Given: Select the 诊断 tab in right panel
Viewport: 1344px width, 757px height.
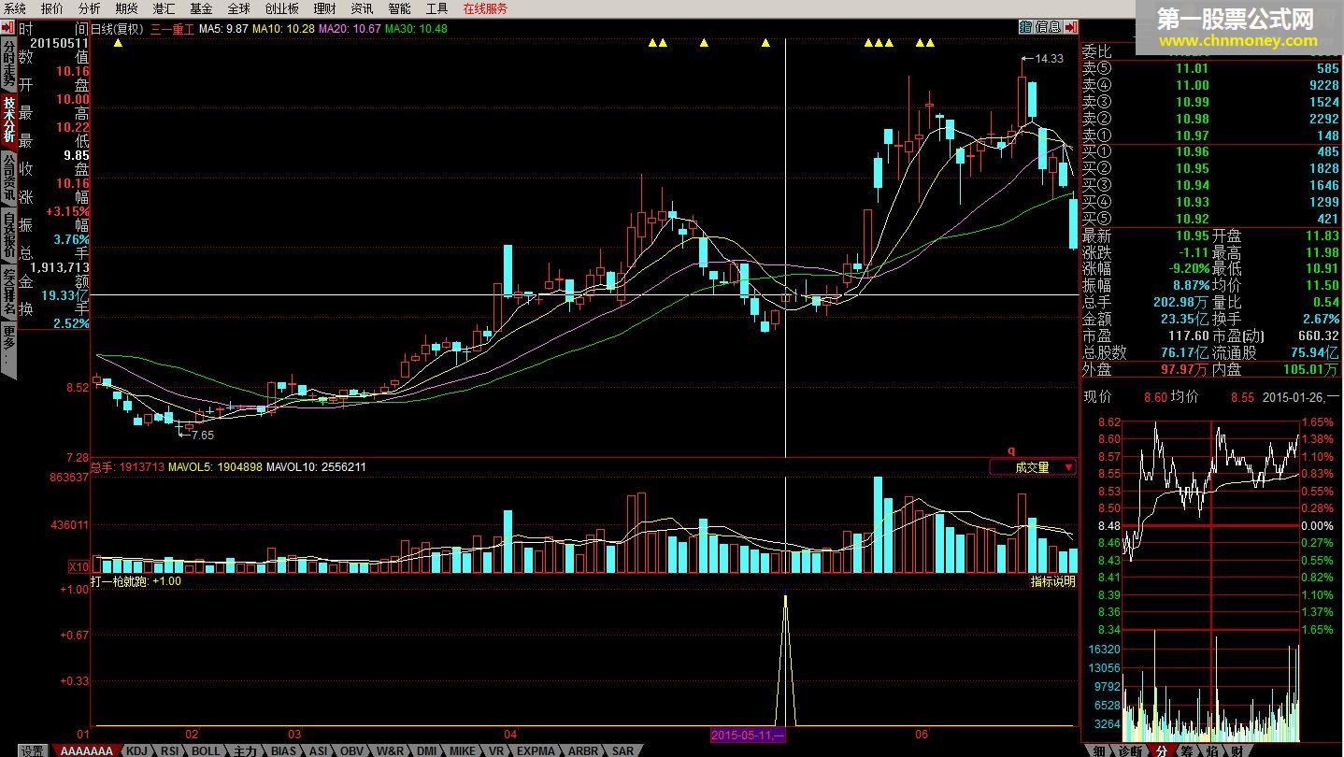Looking at the screenshot, I should click(1130, 750).
